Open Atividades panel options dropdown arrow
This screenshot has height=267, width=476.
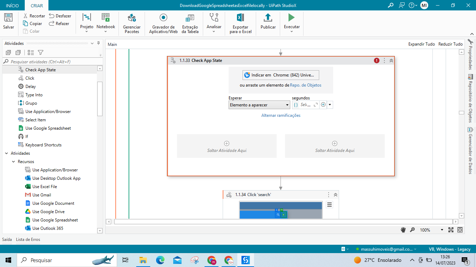92,43
